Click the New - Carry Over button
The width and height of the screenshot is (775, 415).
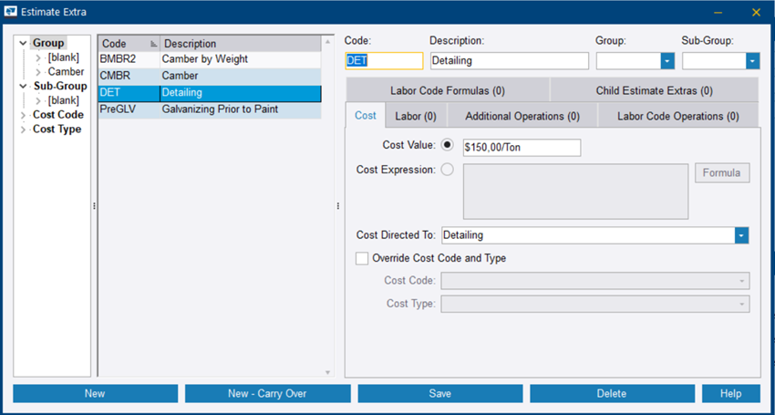click(267, 393)
